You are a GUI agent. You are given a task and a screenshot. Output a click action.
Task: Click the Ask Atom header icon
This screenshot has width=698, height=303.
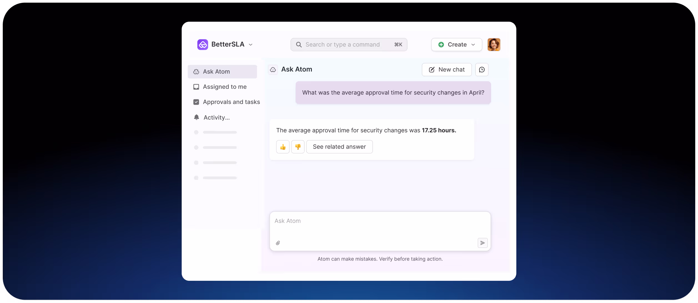tap(273, 70)
